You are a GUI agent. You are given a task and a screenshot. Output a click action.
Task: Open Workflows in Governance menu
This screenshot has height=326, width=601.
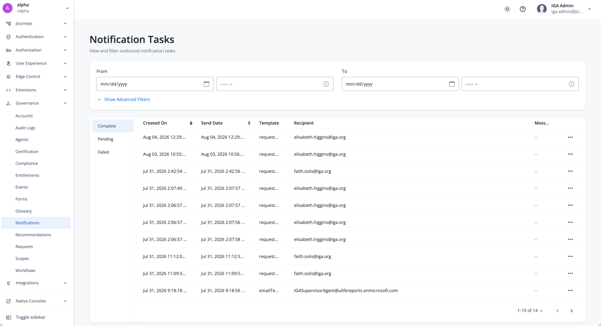(x=25, y=271)
